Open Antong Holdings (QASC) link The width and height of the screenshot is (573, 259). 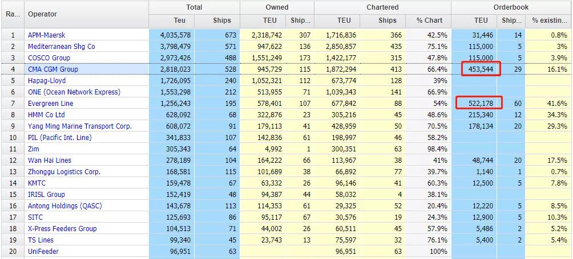64,206
